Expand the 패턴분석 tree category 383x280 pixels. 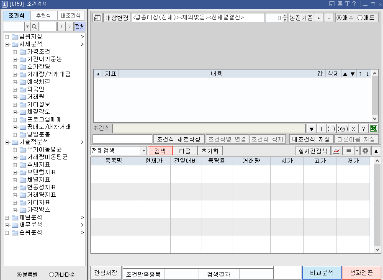point(6,217)
